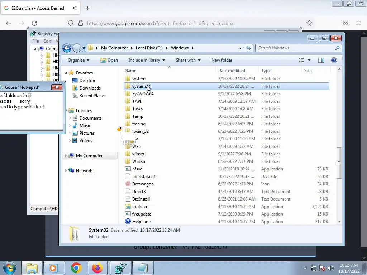Open the Firefox application menu

coord(358,23)
